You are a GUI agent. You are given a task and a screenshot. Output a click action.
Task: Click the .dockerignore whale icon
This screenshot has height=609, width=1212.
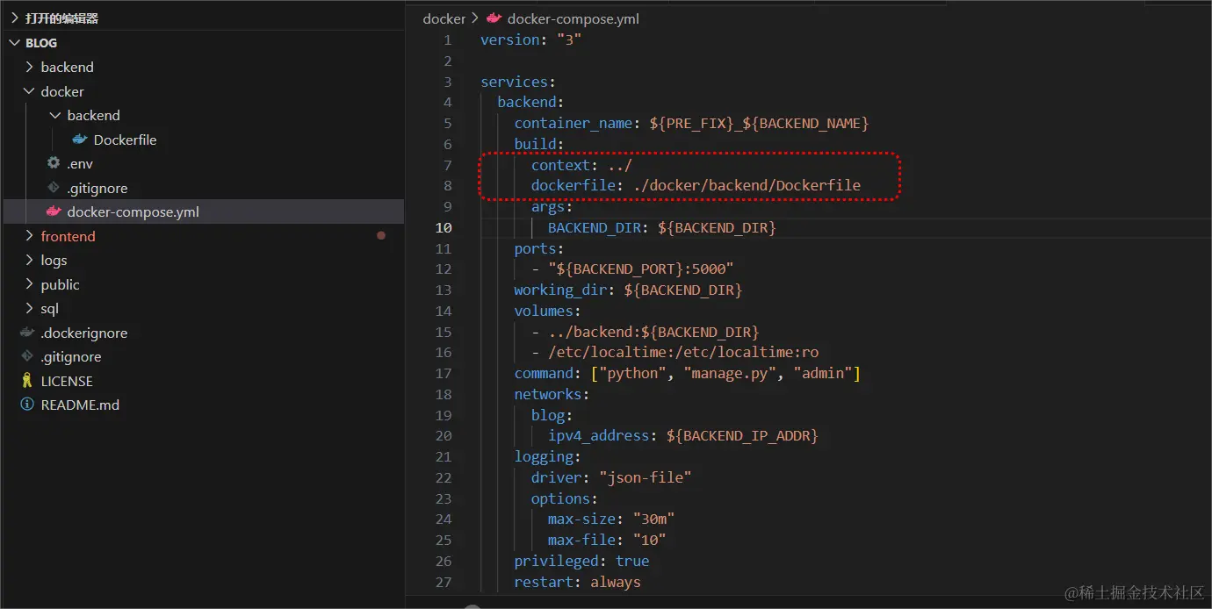(27, 333)
